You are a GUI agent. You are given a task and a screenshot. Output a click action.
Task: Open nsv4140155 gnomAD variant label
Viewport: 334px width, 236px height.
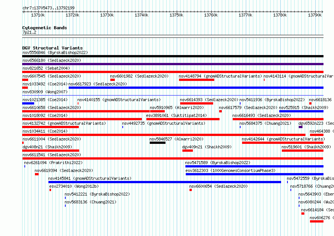pos(119,100)
